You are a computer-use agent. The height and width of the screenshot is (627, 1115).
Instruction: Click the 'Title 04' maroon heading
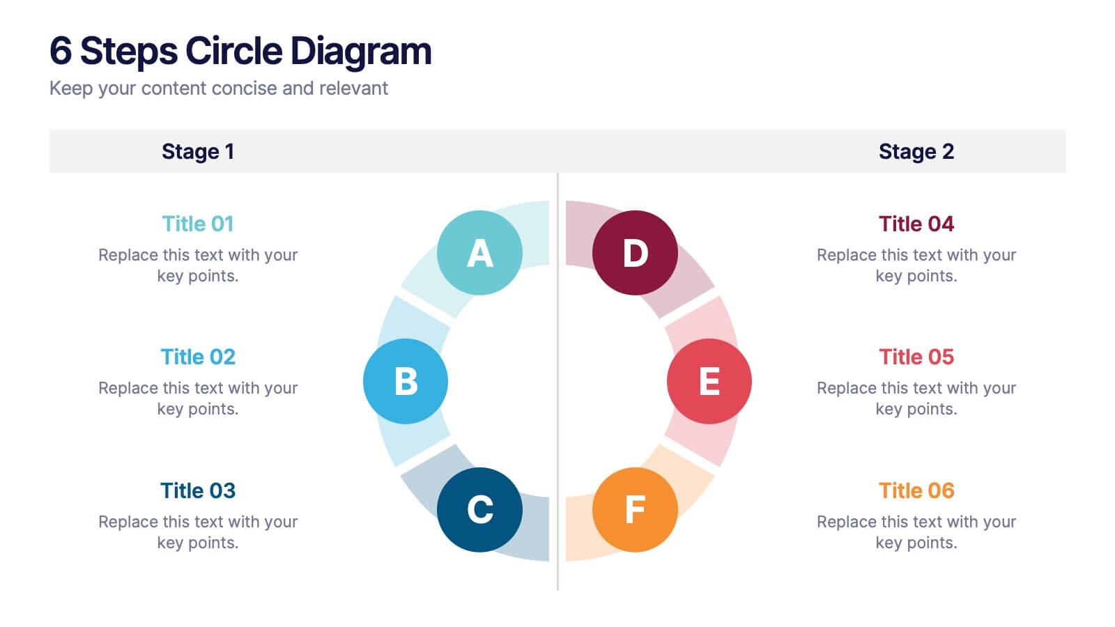coord(916,224)
